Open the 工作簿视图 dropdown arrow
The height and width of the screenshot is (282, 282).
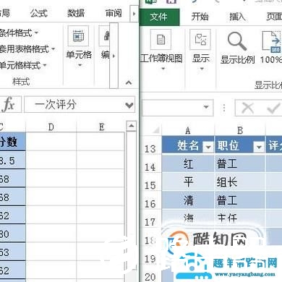point(163,69)
